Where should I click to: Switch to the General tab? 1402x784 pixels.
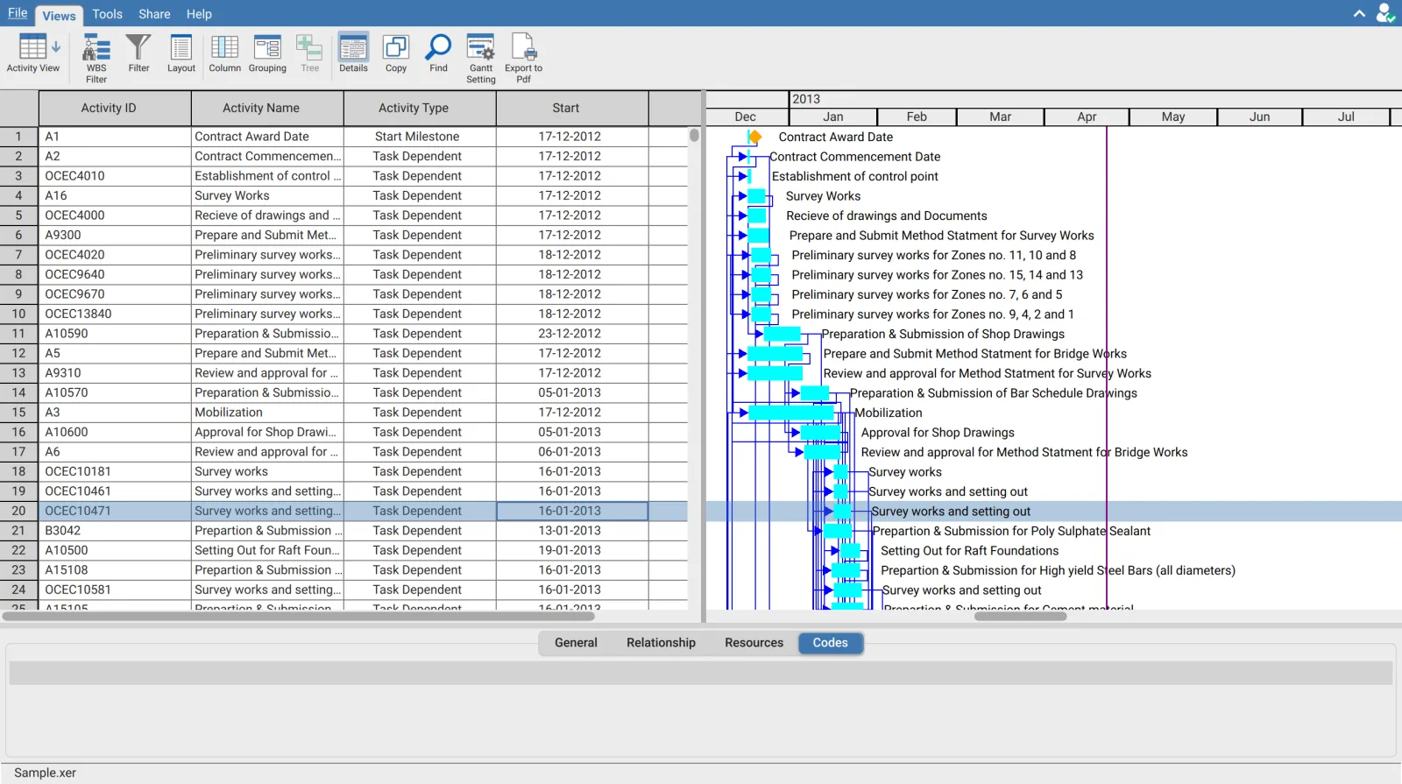[576, 643]
